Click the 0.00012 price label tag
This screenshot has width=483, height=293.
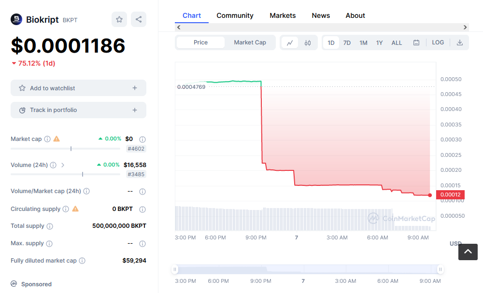(450, 195)
